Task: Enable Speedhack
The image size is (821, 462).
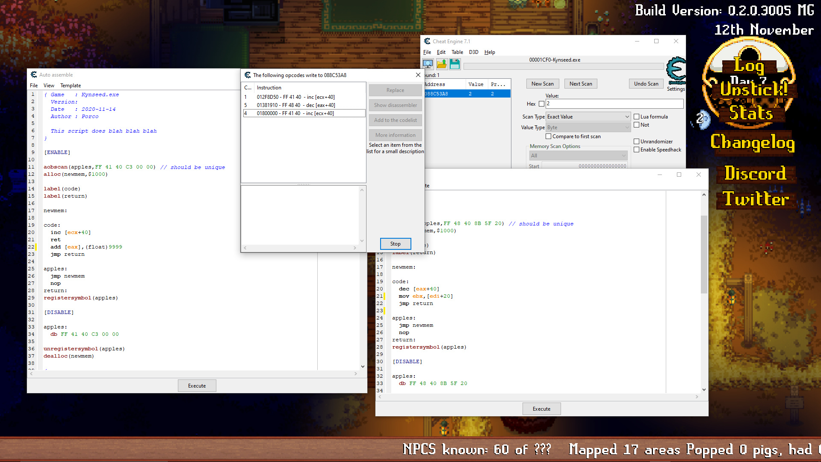Action: click(x=636, y=149)
